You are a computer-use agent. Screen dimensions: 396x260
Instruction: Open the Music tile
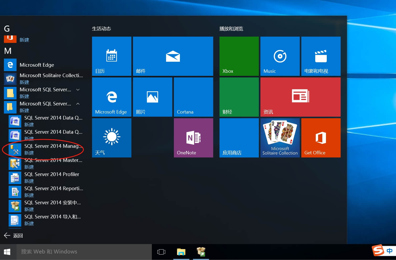[x=280, y=56]
